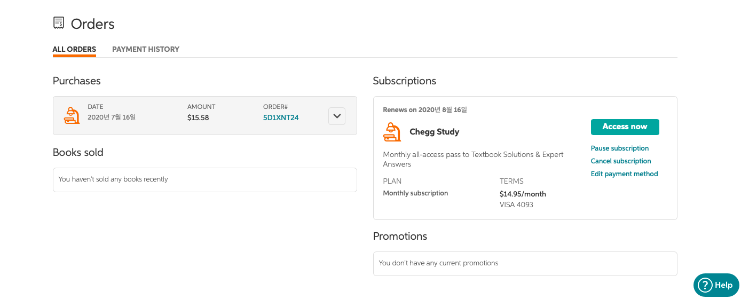Click the Subscriptions section heading

coord(404,81)
